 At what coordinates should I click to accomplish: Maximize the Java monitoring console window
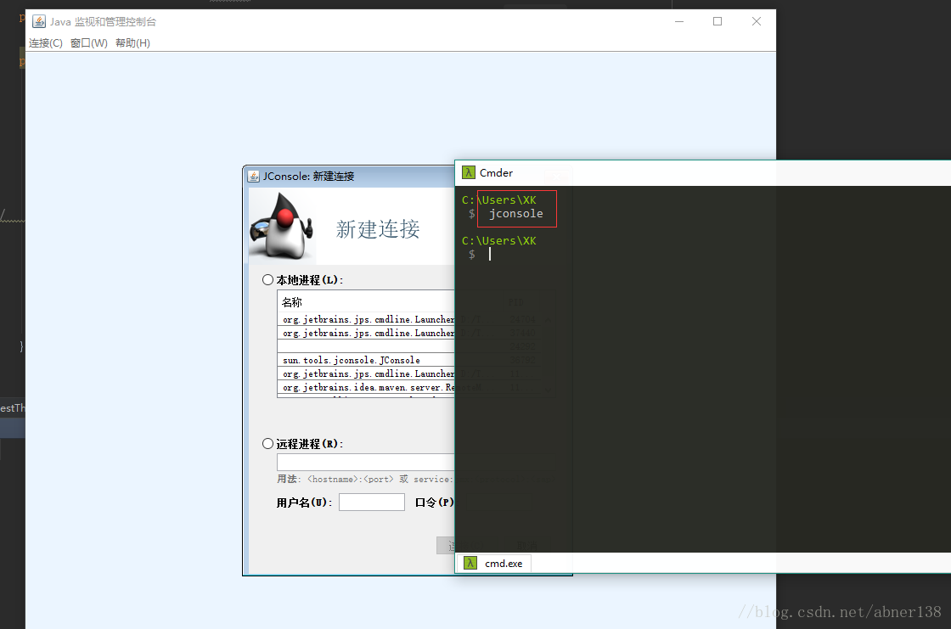click(717, 21)
